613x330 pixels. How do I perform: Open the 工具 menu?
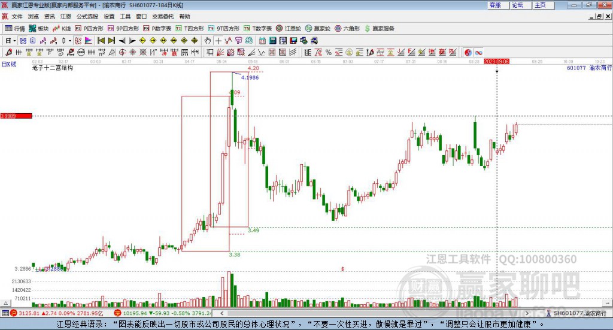[125, 16]
